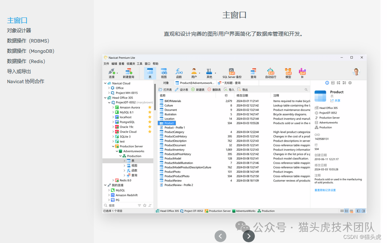This screenshot has width=387, height=243.
Task: Toggle left pane visibility icon in status bar
Action: 358,211
